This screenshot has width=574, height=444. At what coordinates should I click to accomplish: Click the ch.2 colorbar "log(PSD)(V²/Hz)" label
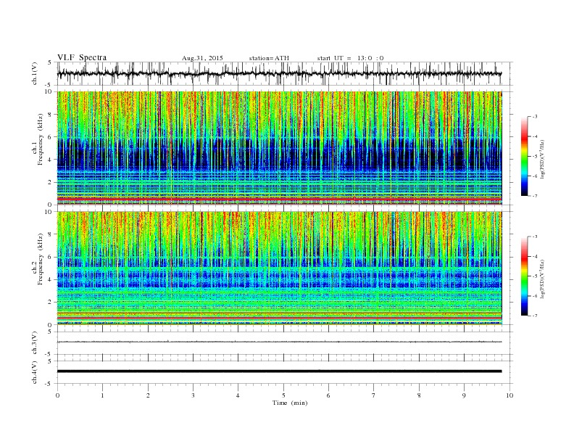[x=543, y=279]
